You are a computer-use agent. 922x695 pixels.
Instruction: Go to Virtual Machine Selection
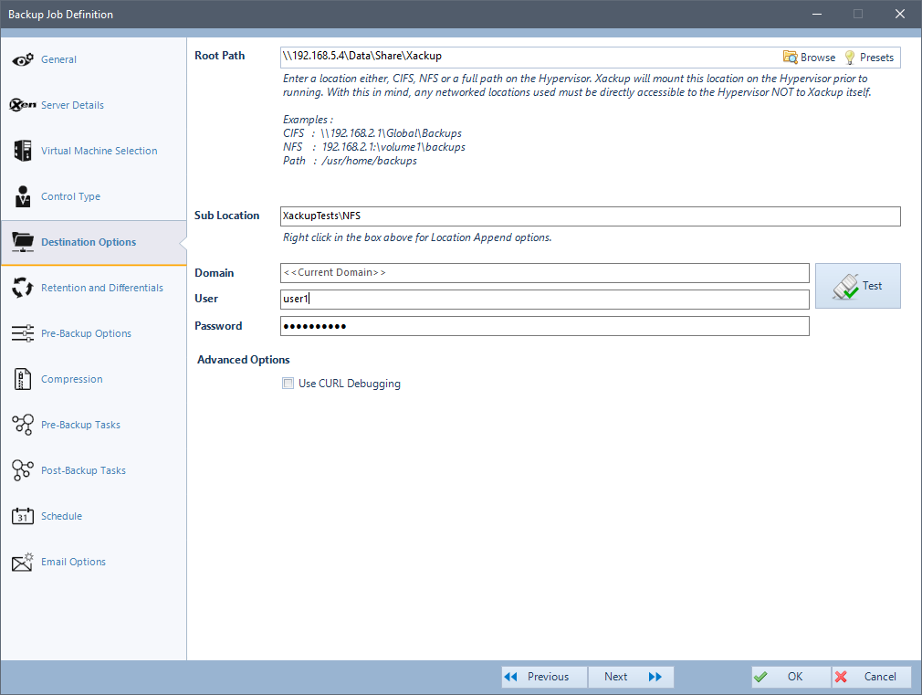tap(93, 151)
